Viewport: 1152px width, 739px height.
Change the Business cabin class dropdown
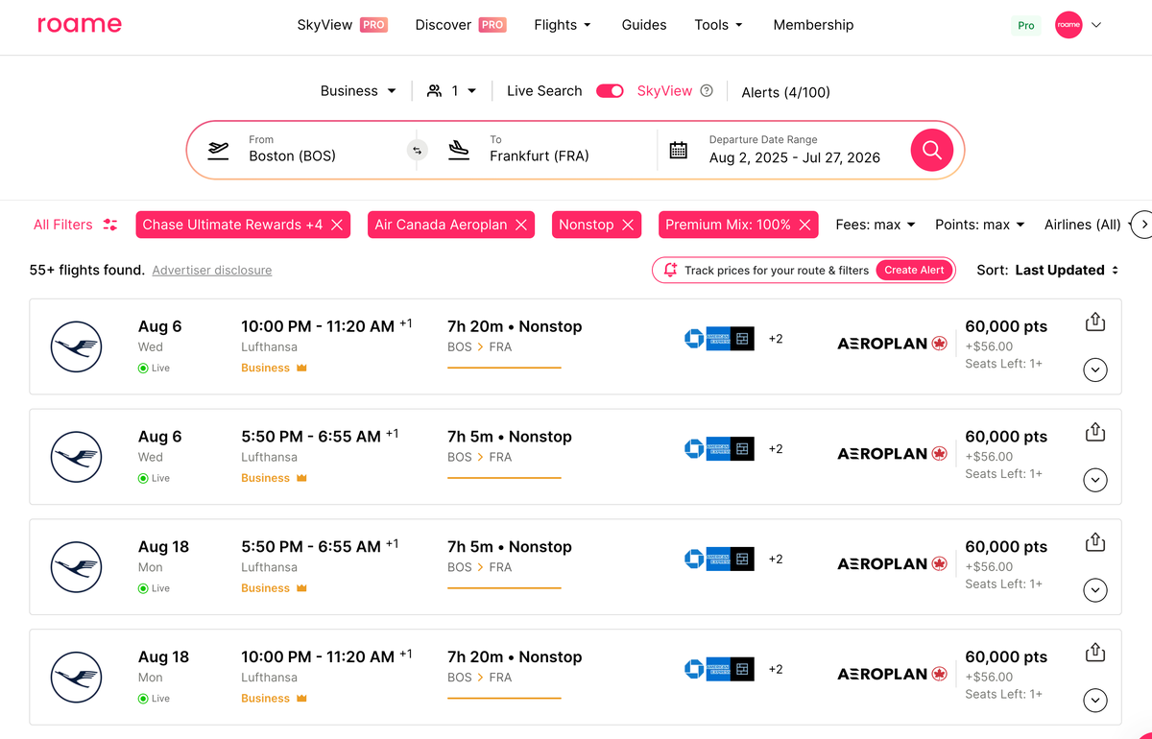(x=358, y=91)
